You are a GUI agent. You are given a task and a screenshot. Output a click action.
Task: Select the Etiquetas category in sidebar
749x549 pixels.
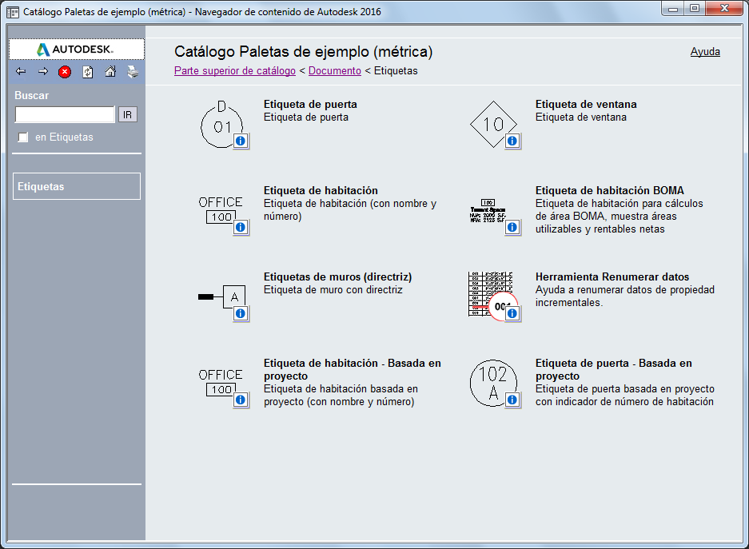point(77,186)
